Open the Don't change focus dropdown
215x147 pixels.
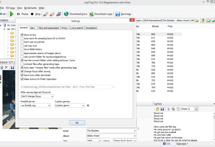coord(37,96)
